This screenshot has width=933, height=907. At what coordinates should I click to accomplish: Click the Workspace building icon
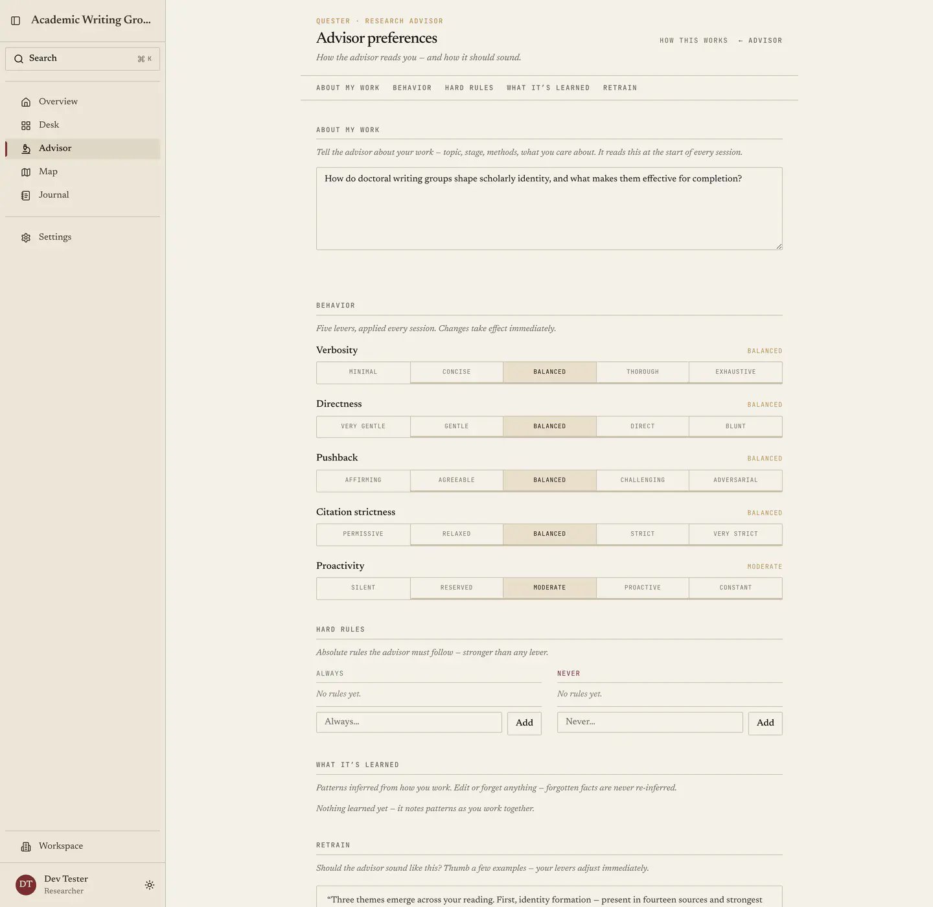coord(26,847)
